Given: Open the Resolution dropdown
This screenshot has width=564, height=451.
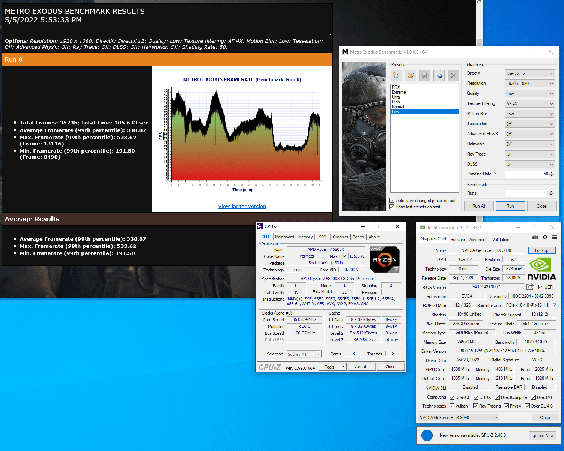Looking at the screenshot, I should point(530,84).
